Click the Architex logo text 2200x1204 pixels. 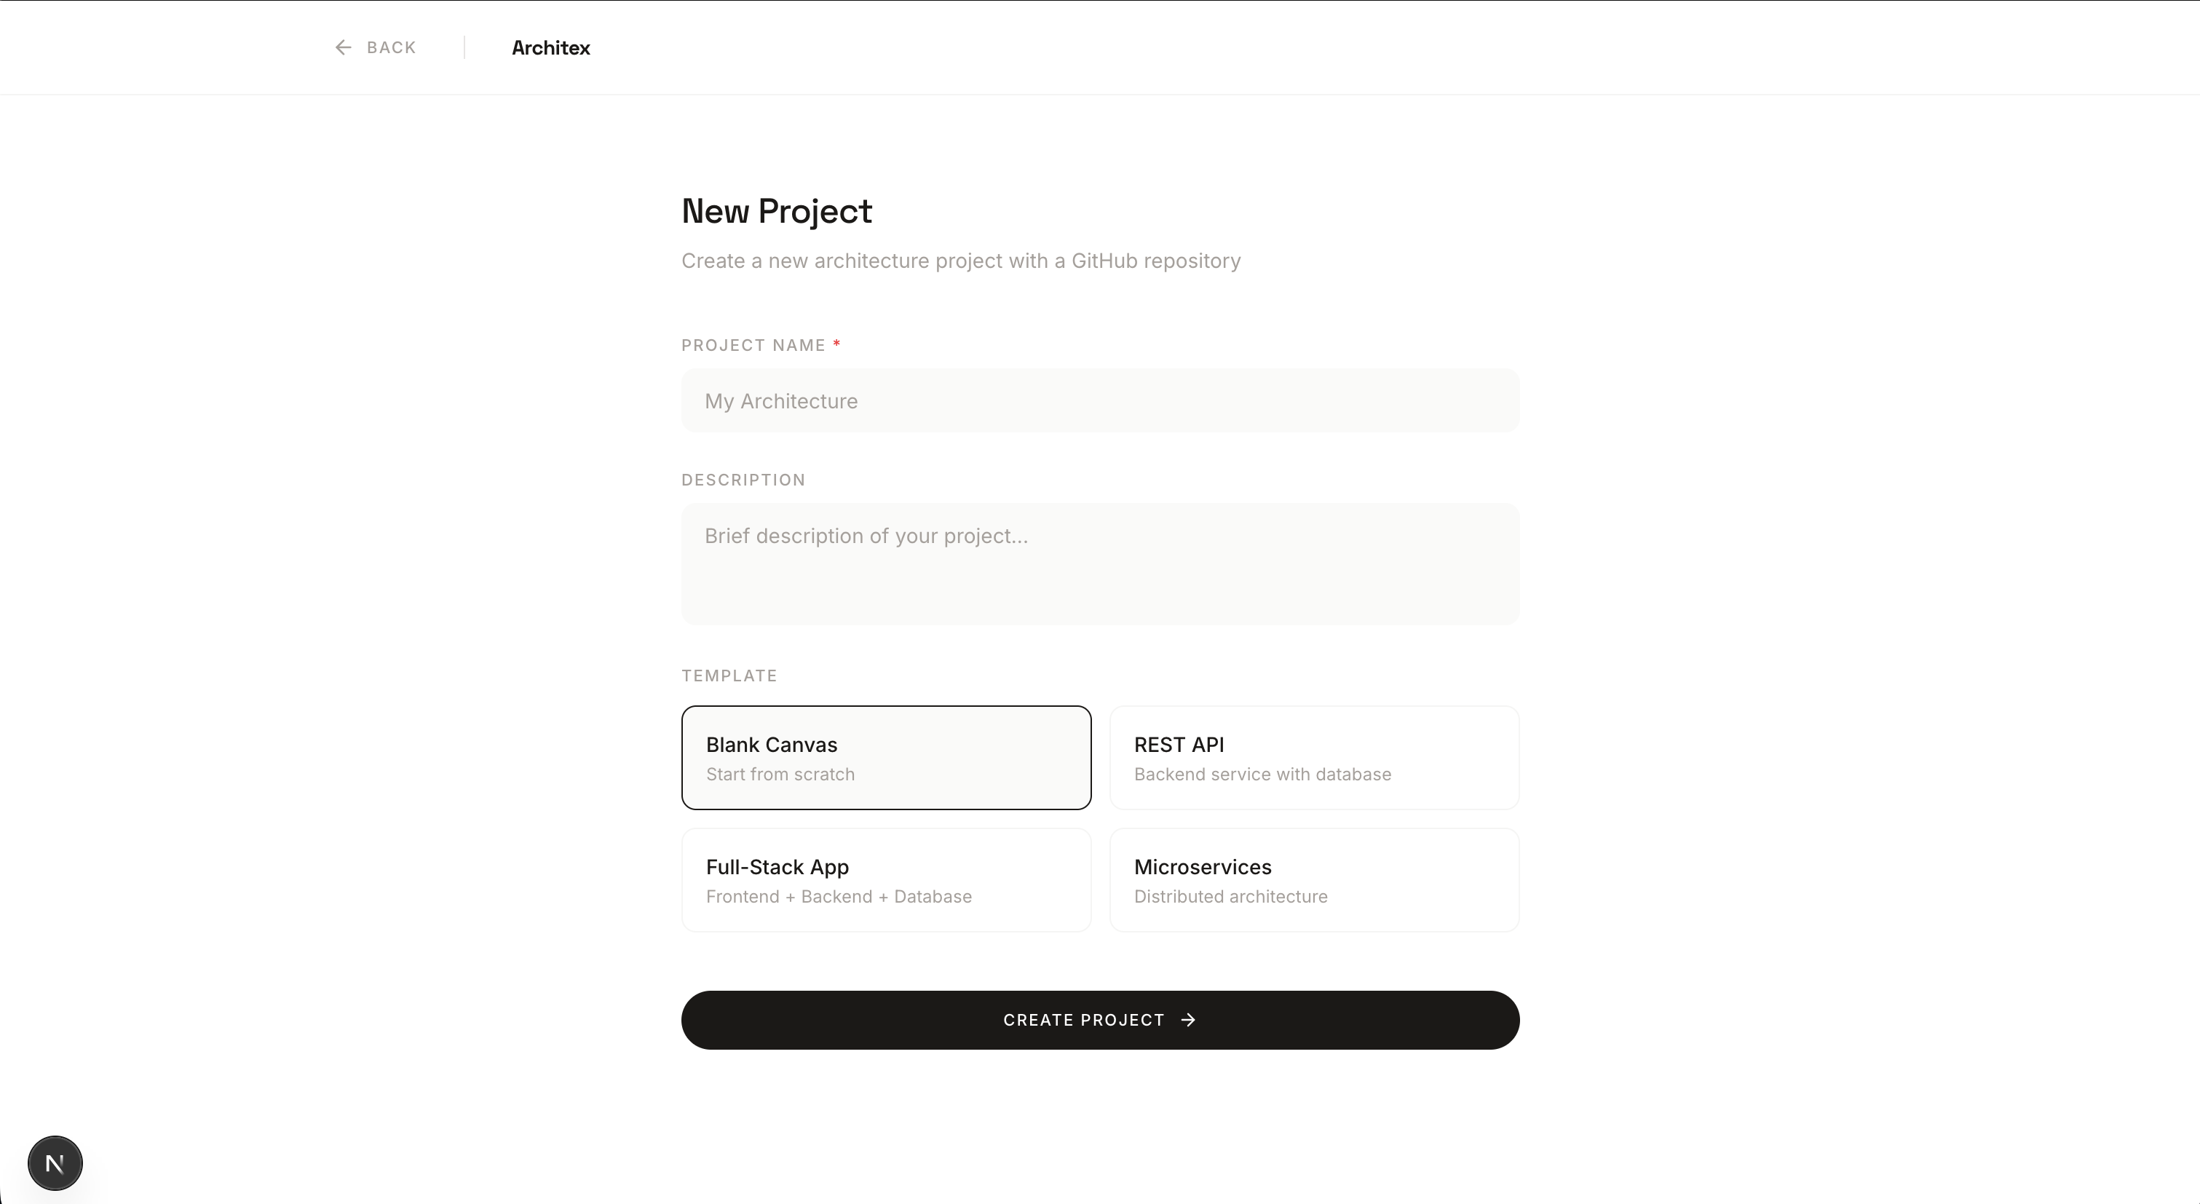[551, 48]
